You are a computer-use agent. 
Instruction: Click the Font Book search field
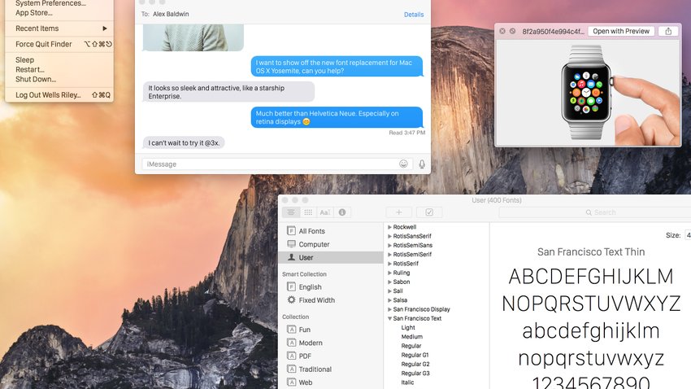595,212
